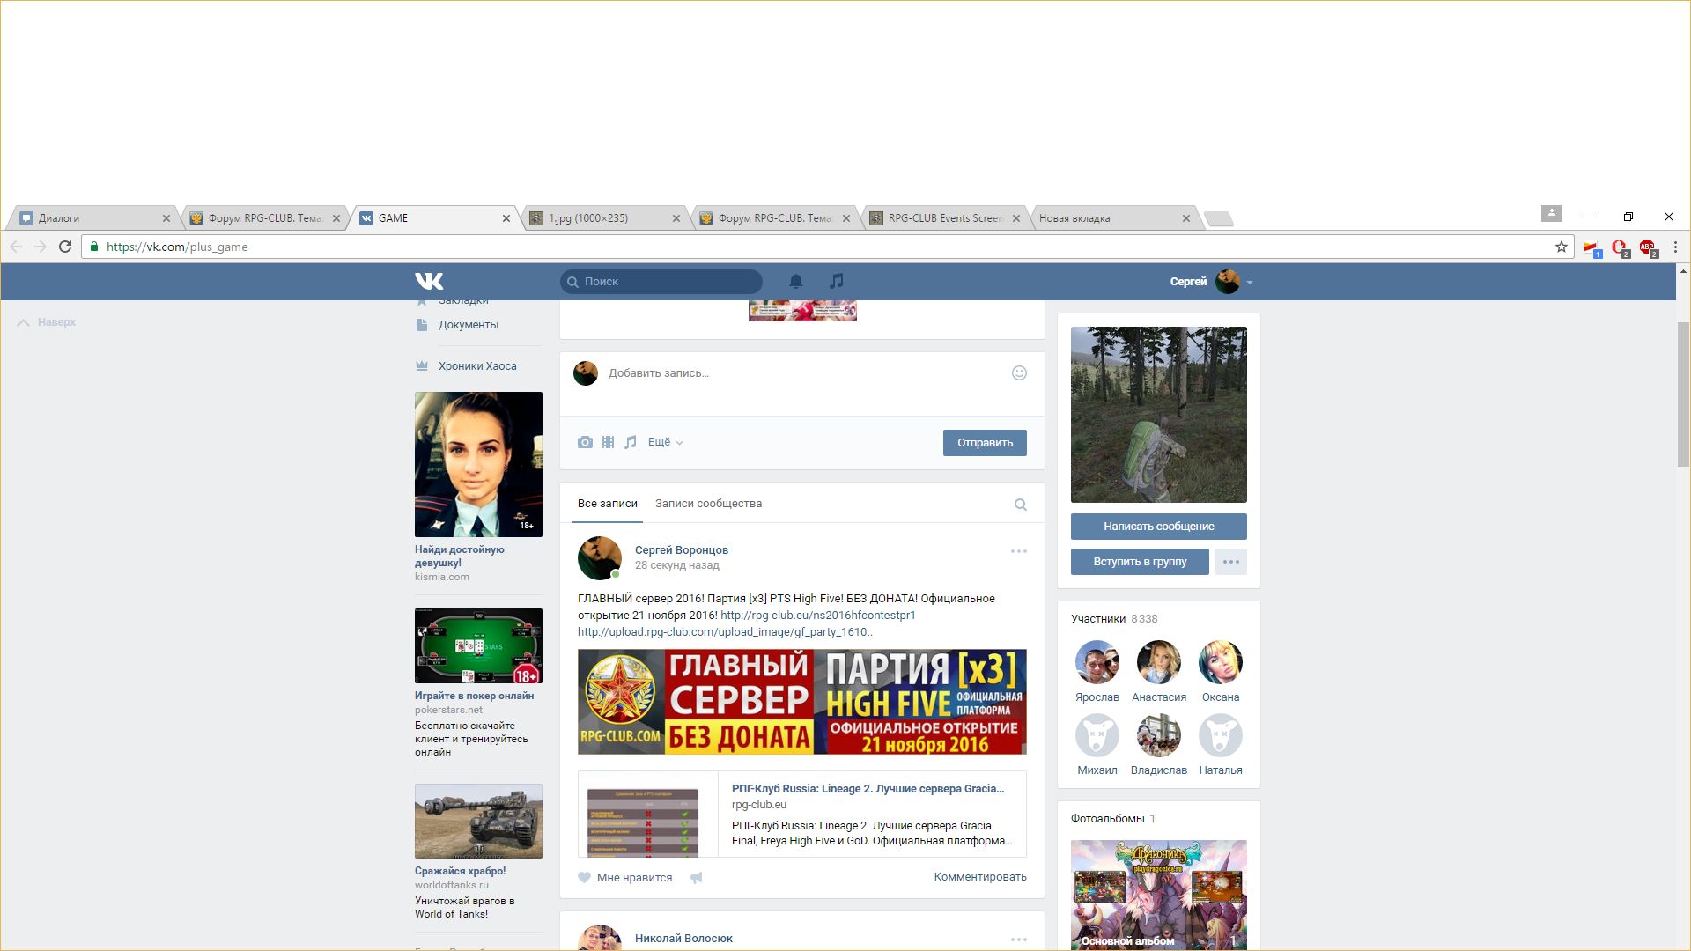Open Основной альбом photo album
Viewport: 1691px width, 951px height.
(x=1158, y=895)
